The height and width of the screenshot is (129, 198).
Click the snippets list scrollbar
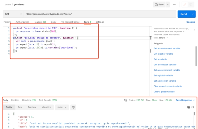point(196,56)
